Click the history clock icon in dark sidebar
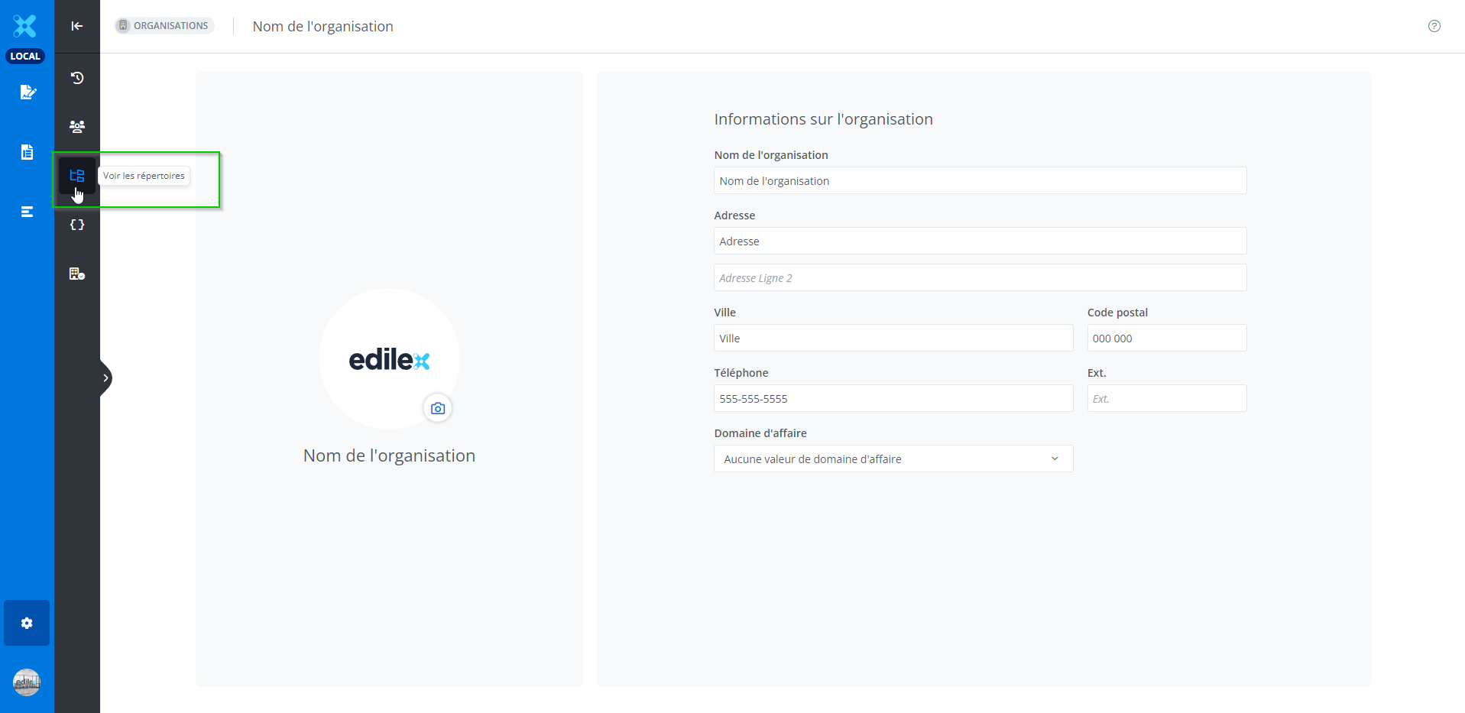Screen dimensions: 1465x713 [x=77, y=78]
